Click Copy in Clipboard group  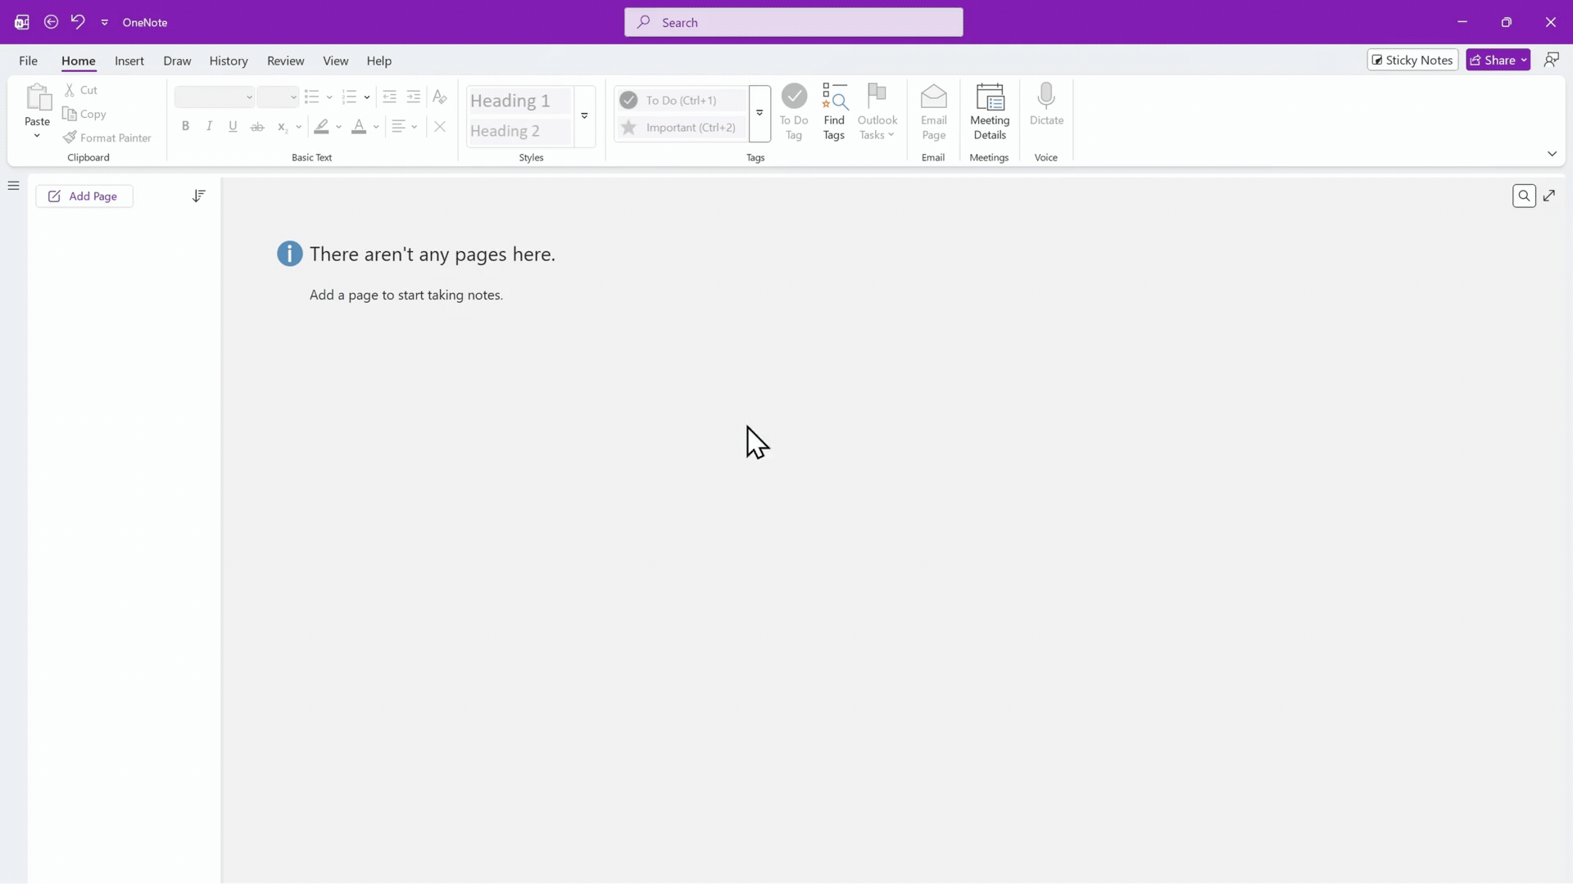pyautogui.click(x=84, y=114)
